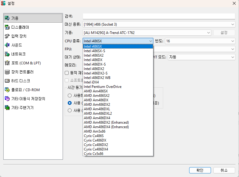Click the 86Box app icon in title bar
Image resolution: width=239 pixels, height=177 pixels.
tap(3, 3)
